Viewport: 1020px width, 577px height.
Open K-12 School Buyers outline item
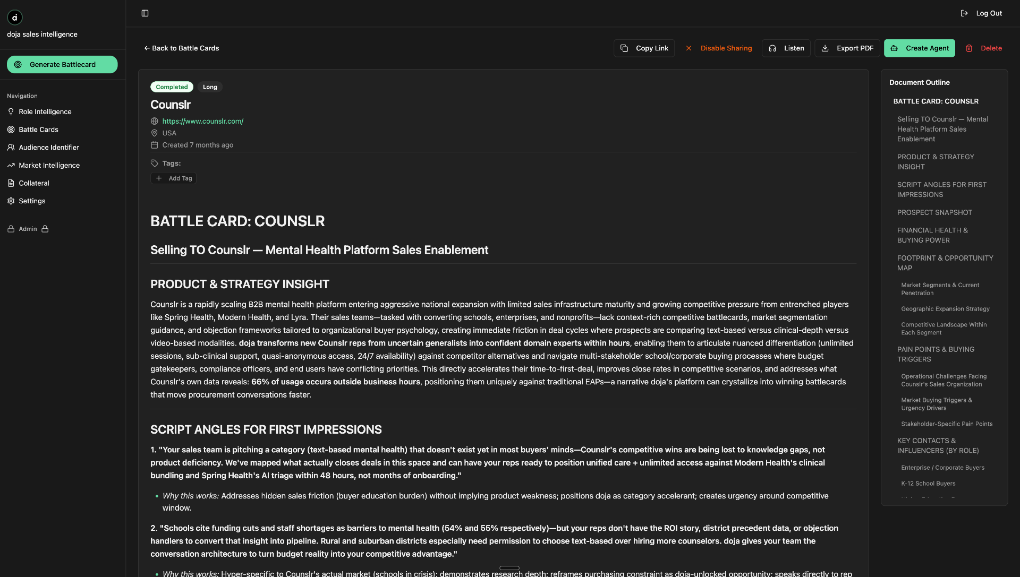click(x=928, y=484)
